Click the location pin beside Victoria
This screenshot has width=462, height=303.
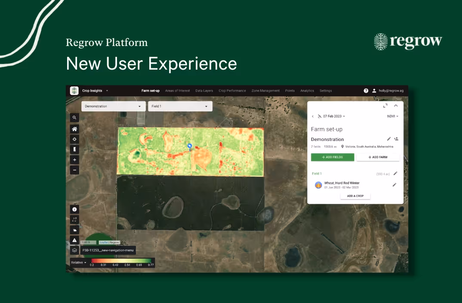click(x=342, y=147)
